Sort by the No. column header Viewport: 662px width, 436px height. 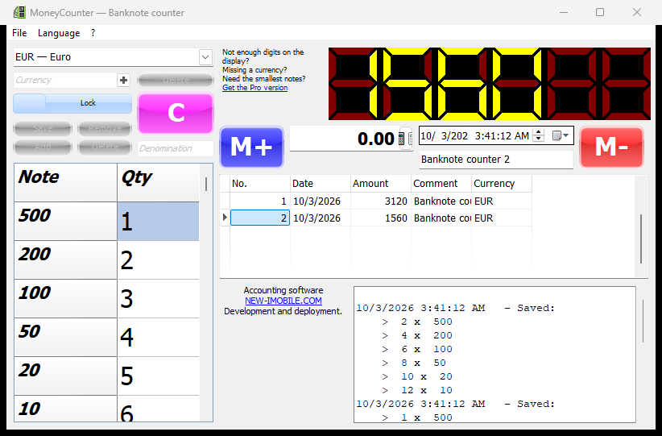(x=260, y=184)
